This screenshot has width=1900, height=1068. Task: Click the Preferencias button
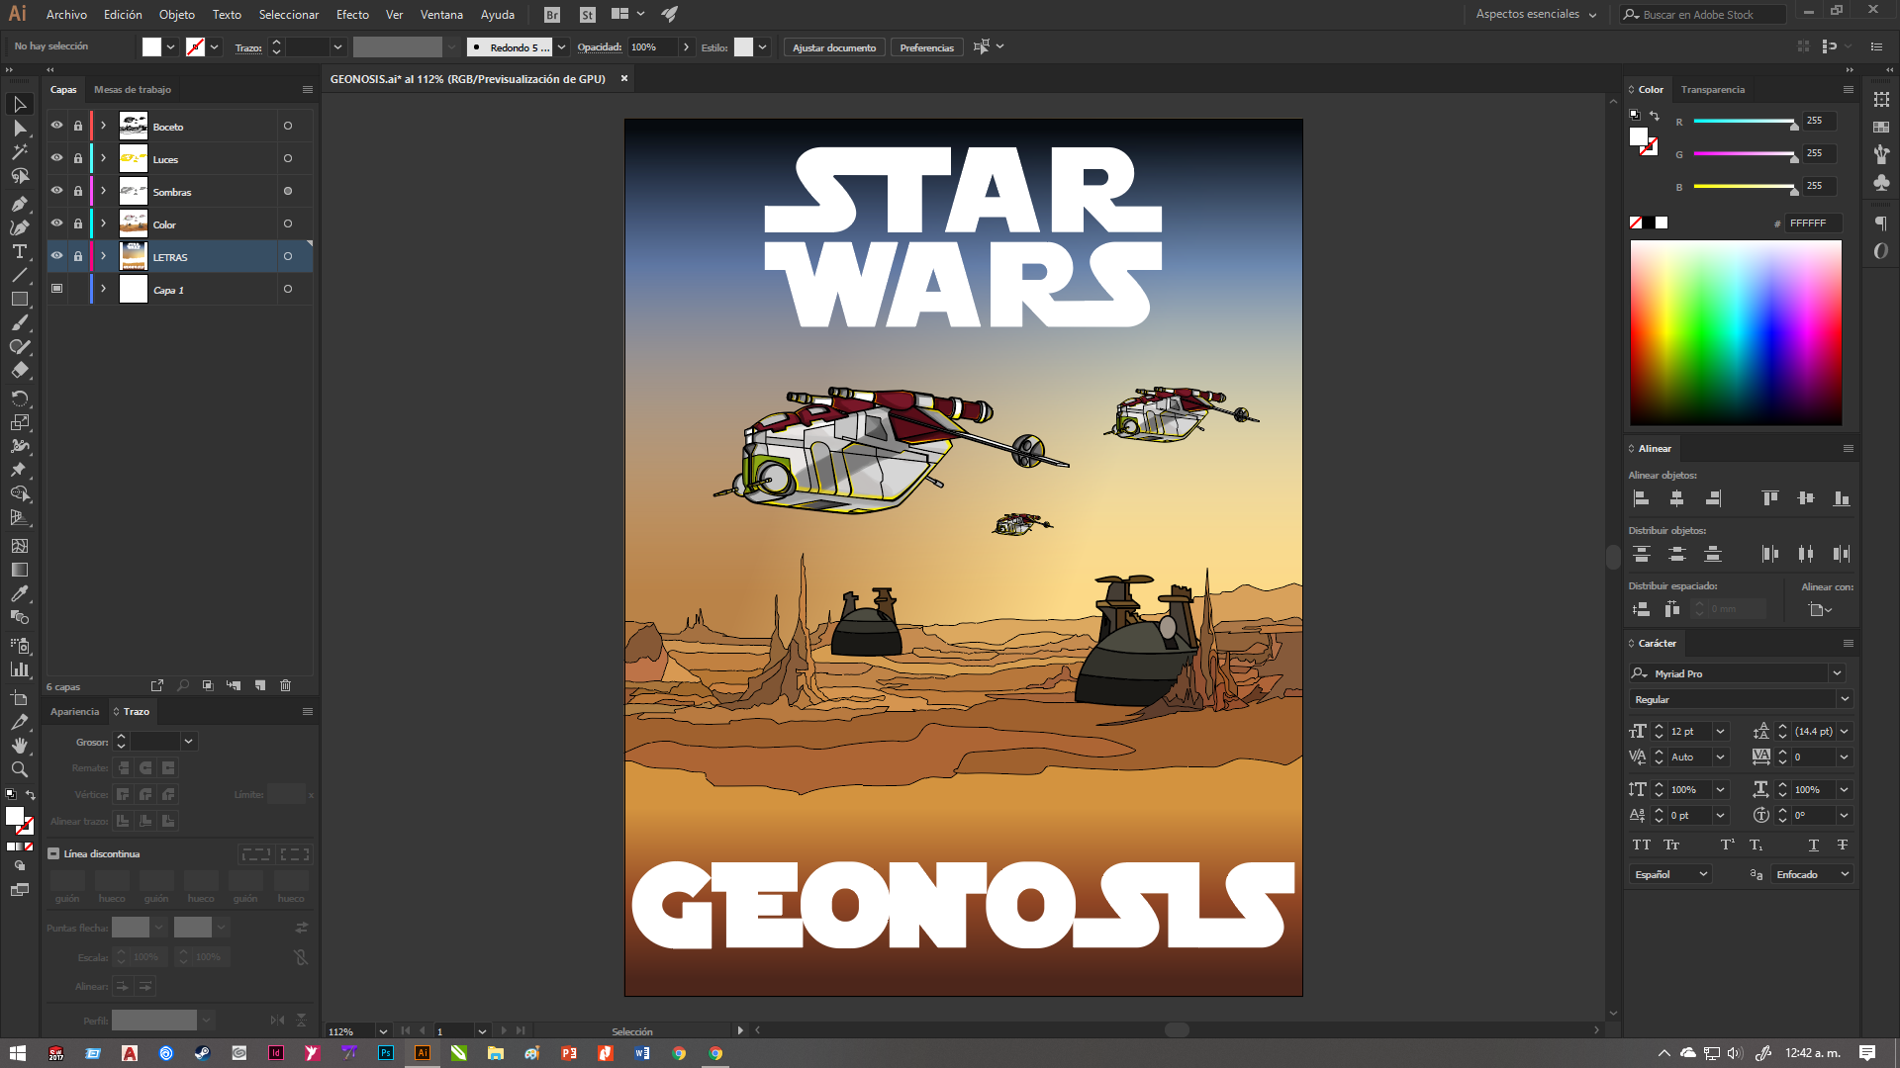click(927, 47)
